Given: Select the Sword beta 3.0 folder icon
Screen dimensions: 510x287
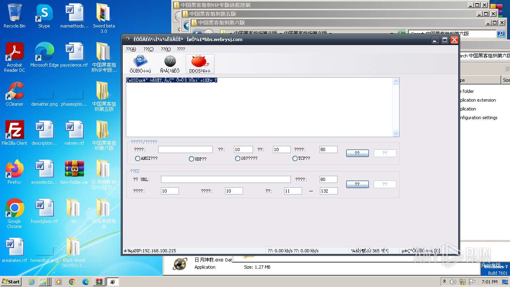Looking at the screenshot, I should pos(104,19).
